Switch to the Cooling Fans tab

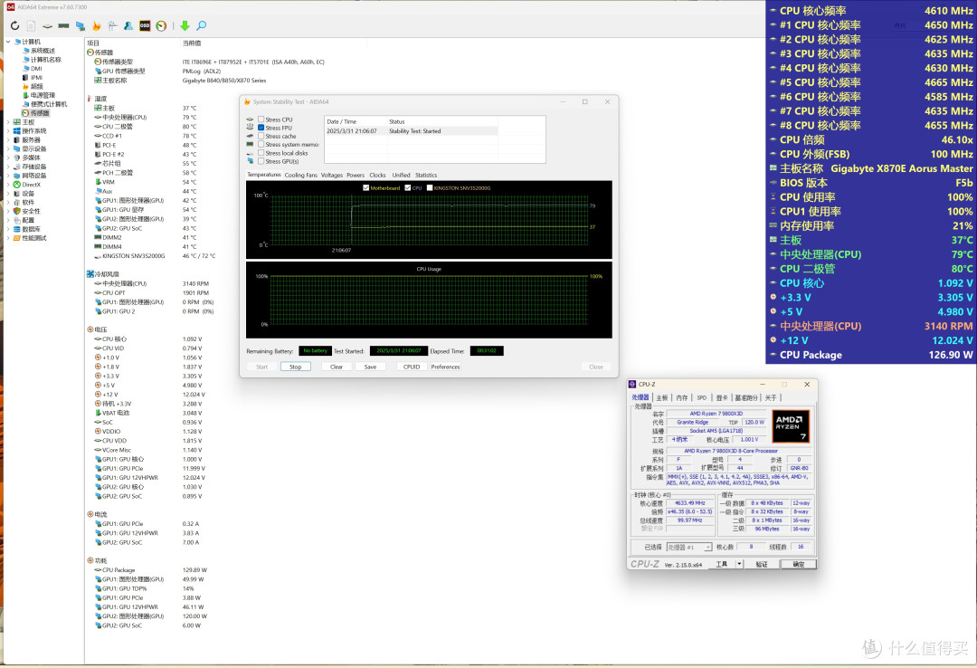tap(301, 176)
